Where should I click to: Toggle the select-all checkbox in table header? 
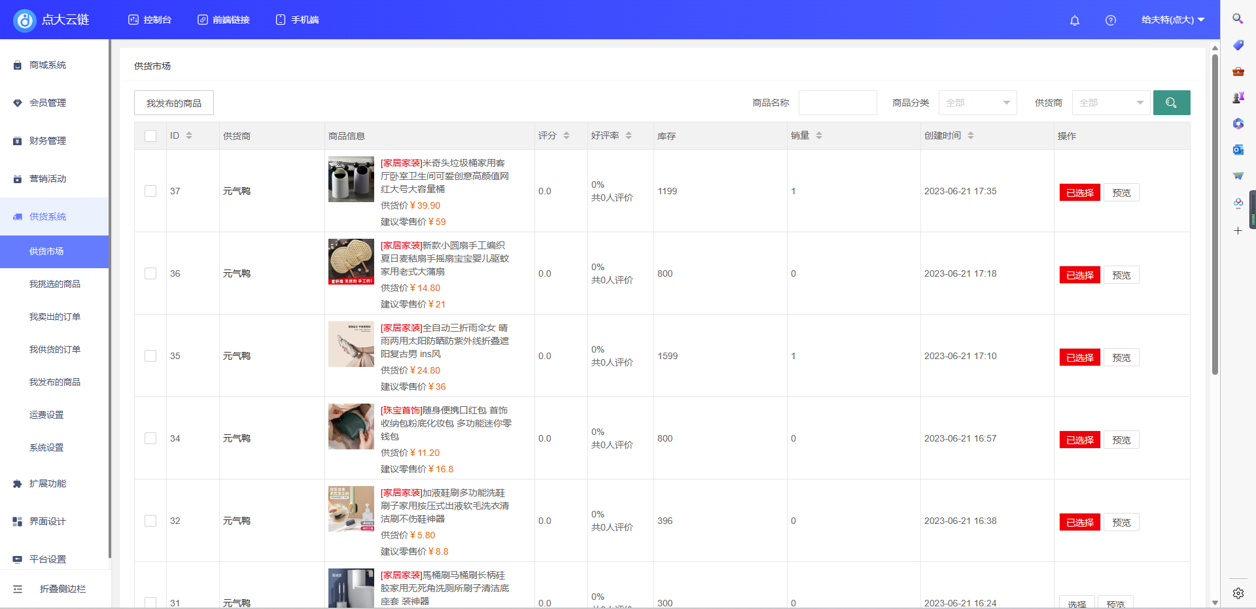(x=150, y=135)
